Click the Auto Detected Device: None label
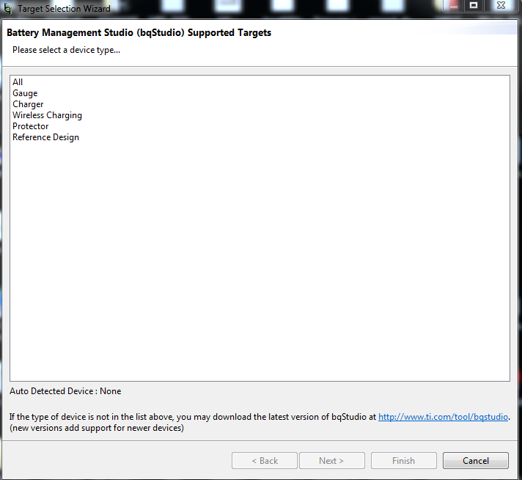The height and width of the screenshot is (480, 522). coord(65,391)
